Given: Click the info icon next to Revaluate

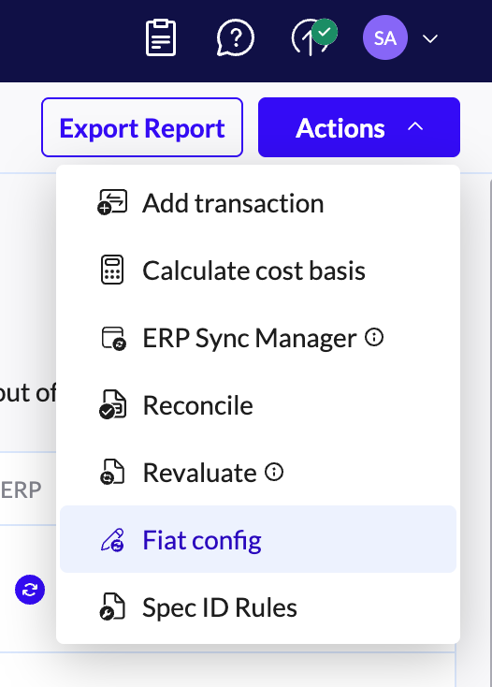Looking at the screenshot, I should pos(274,472).
